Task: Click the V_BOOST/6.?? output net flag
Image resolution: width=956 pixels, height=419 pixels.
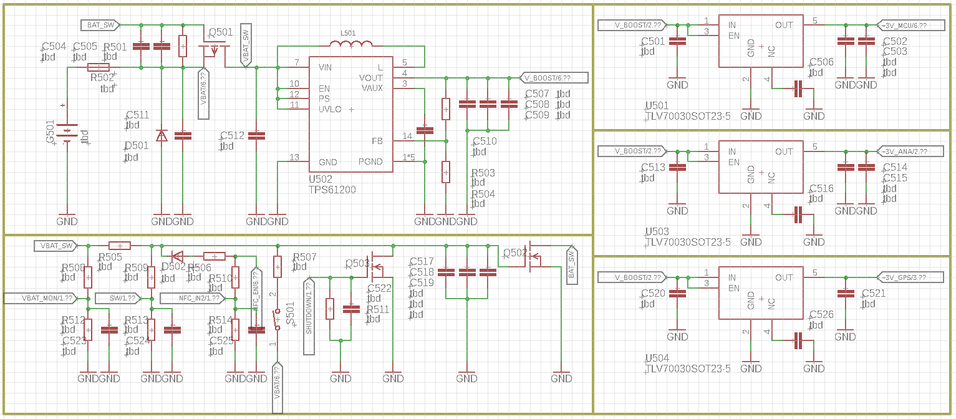Action: pos(554,78)
